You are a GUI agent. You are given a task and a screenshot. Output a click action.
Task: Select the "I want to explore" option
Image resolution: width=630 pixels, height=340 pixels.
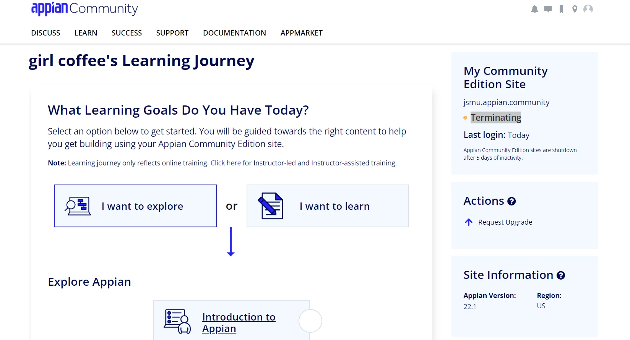tap(135, 206)
